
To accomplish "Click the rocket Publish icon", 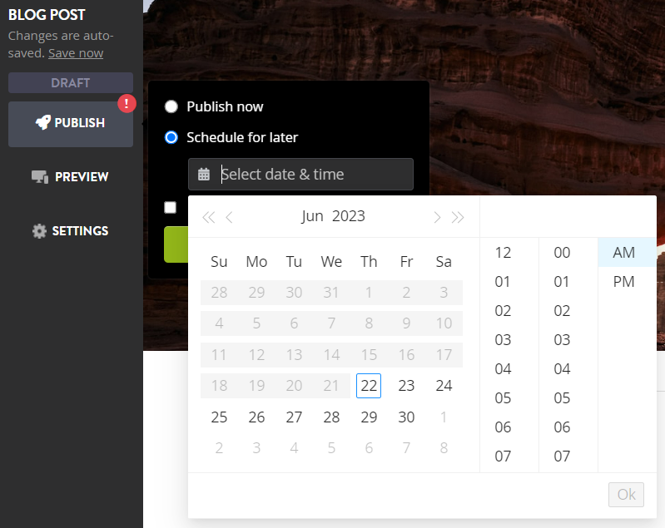I will point(42,122).
